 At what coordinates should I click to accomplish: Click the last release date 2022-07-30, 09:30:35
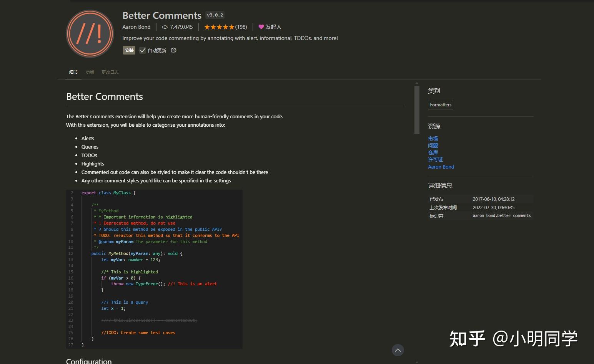point(494,207)
